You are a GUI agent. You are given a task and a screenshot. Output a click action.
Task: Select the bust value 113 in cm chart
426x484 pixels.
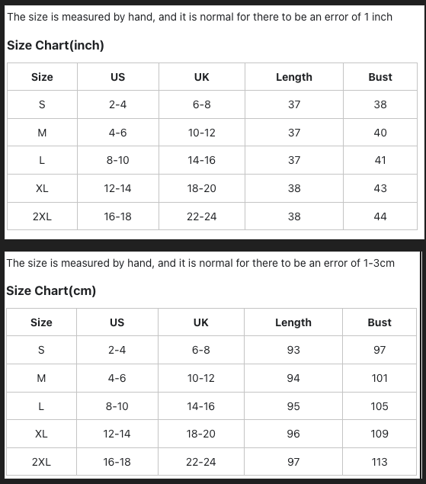pyautogui.click(x=380, y=462)
